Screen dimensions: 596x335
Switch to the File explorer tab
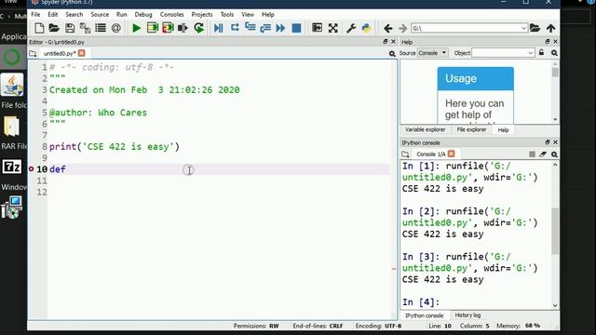point(471,130)
